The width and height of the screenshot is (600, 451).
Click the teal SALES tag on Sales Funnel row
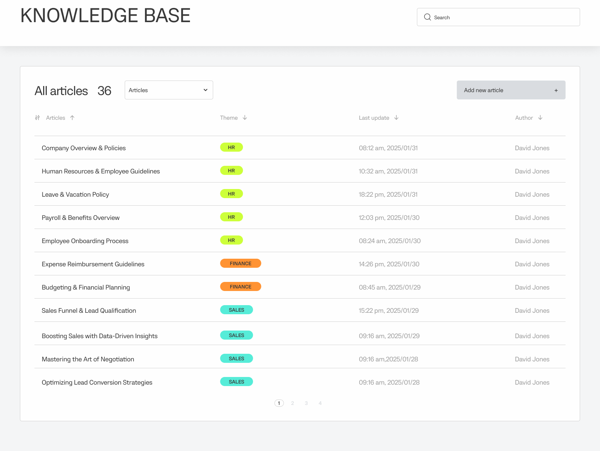coord(236,310)
